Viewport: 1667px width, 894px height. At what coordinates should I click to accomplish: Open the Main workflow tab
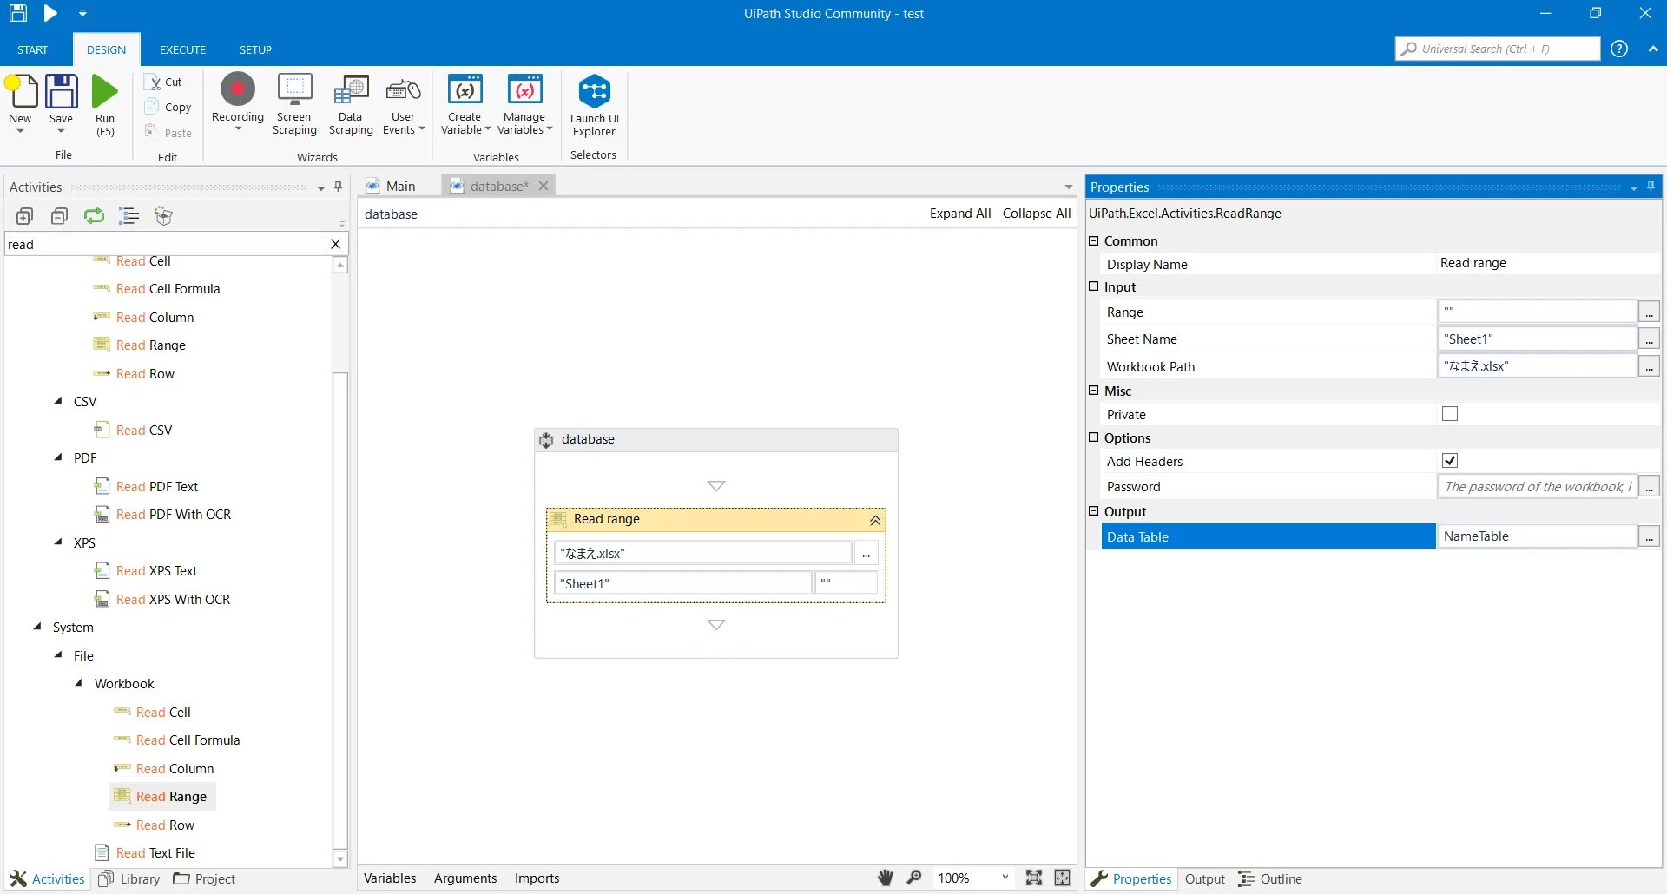400,186
